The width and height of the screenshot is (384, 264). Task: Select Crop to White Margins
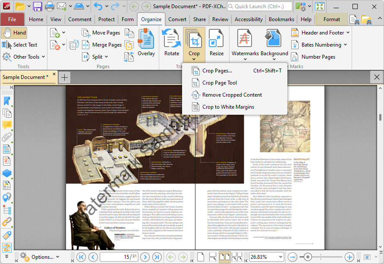pyautogui.click(x=235, y=107)
